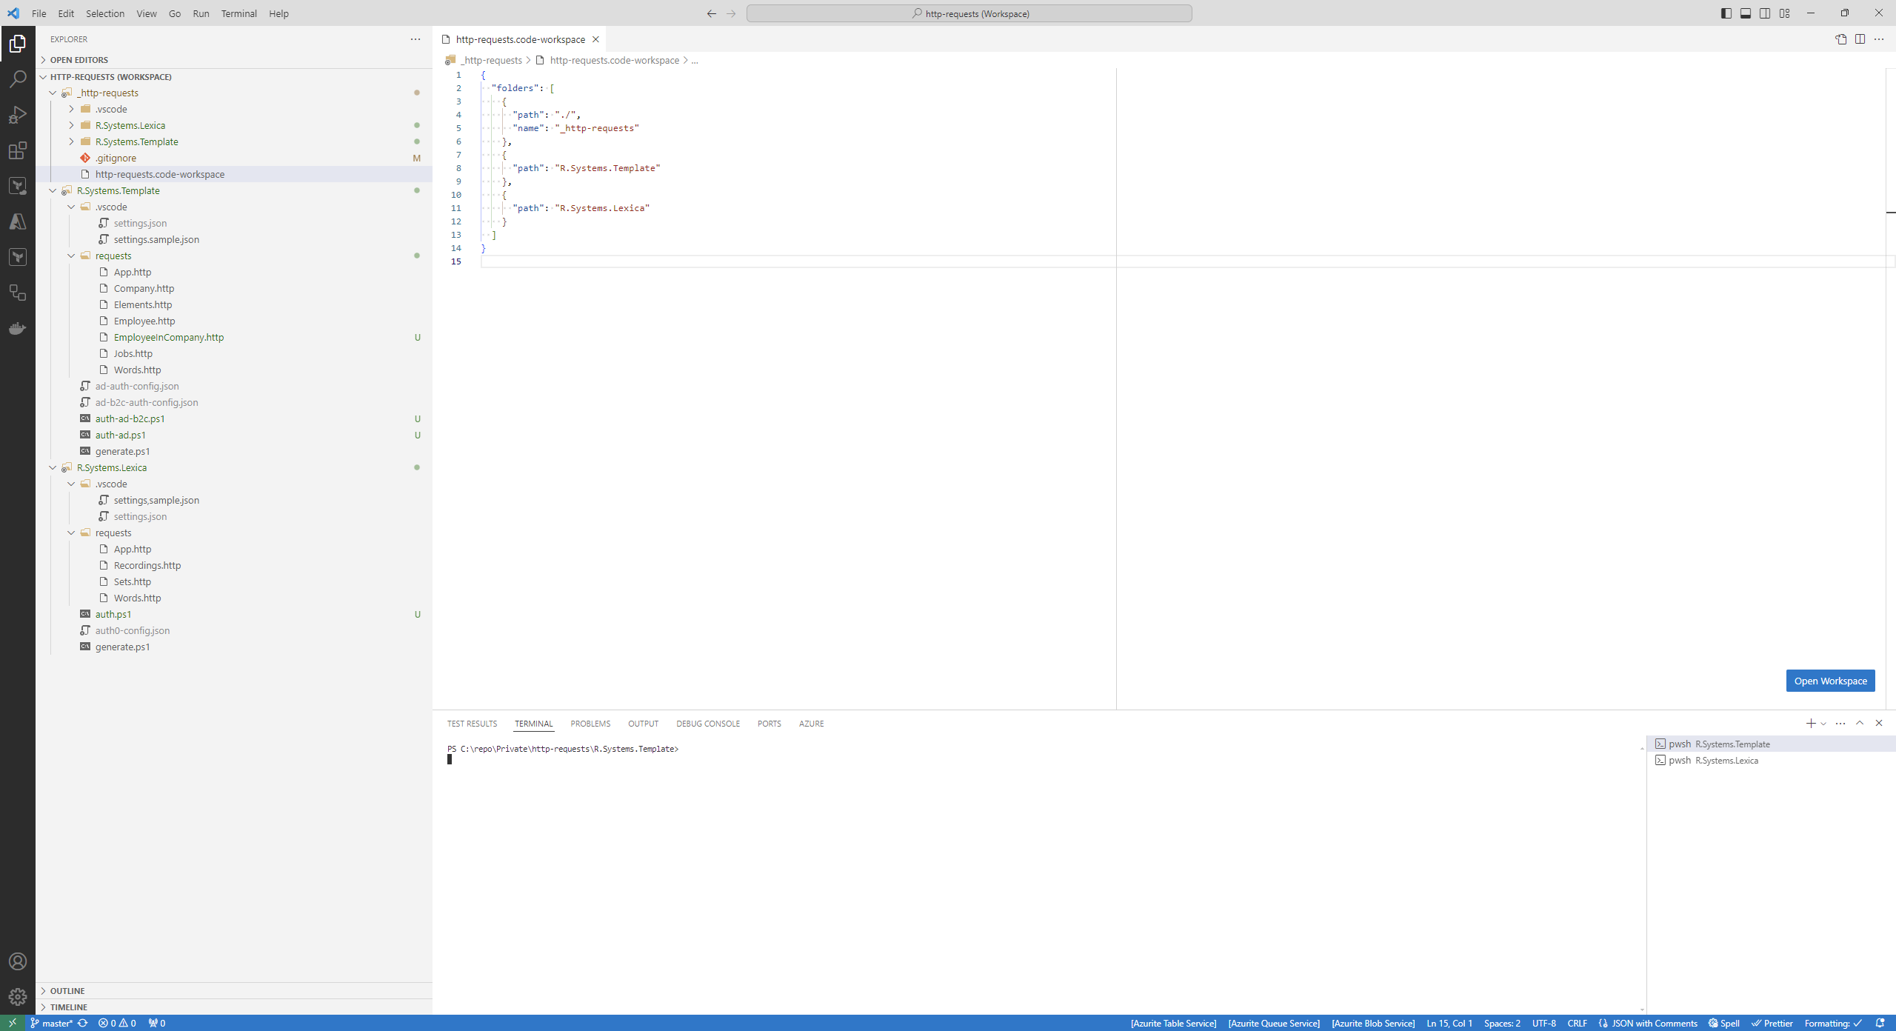Open the new terminal launch profile dropdown
The height and width of the screenshot is (1031, 1896).
(1823, 724)
